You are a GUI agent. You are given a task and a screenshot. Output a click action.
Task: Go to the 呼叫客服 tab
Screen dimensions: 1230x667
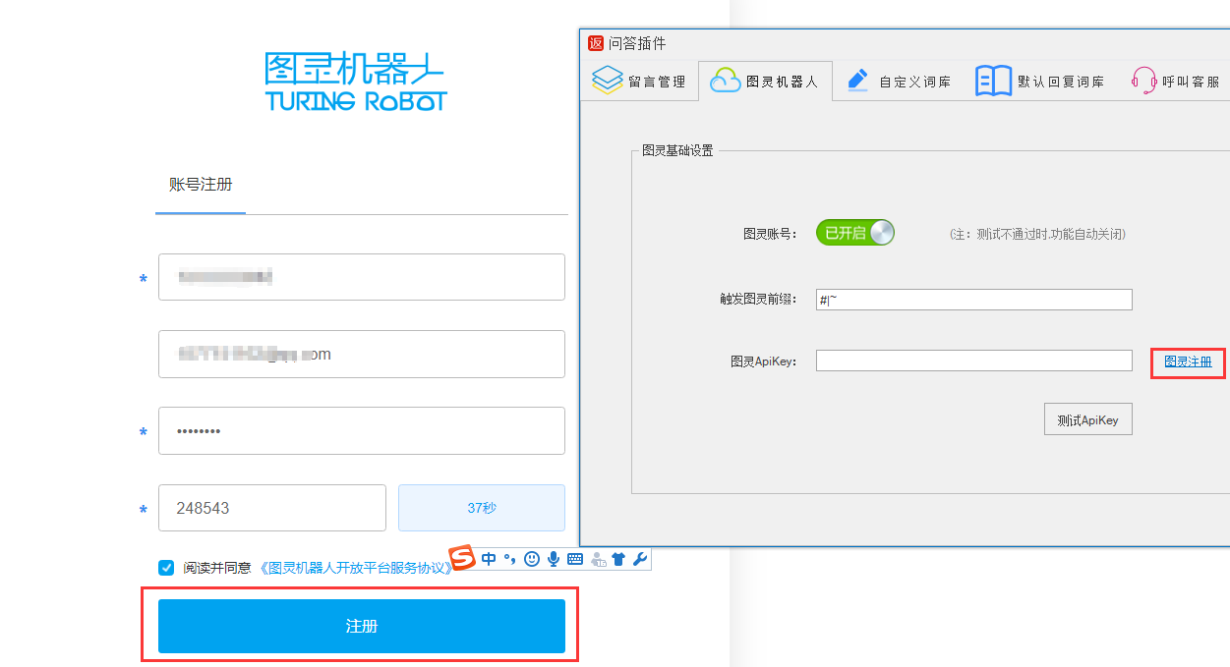click(x=1176, y=81)
